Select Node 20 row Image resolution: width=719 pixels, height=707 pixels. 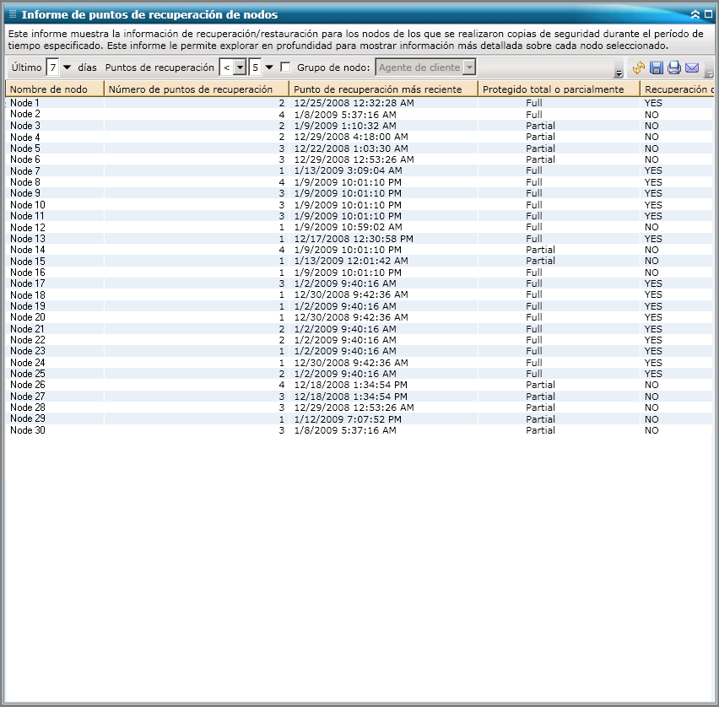[359, 317]
